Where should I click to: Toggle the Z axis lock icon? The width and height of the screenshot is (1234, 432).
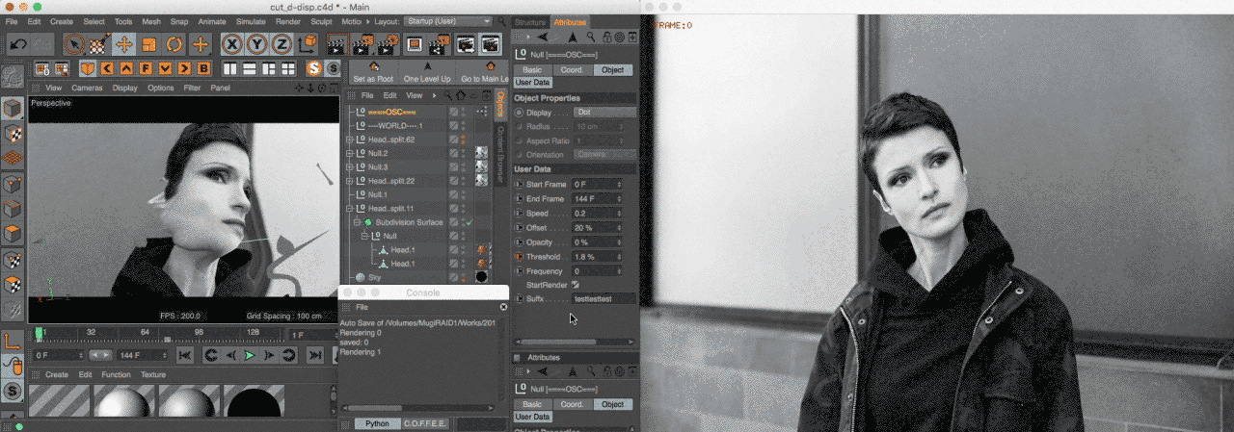282,44
